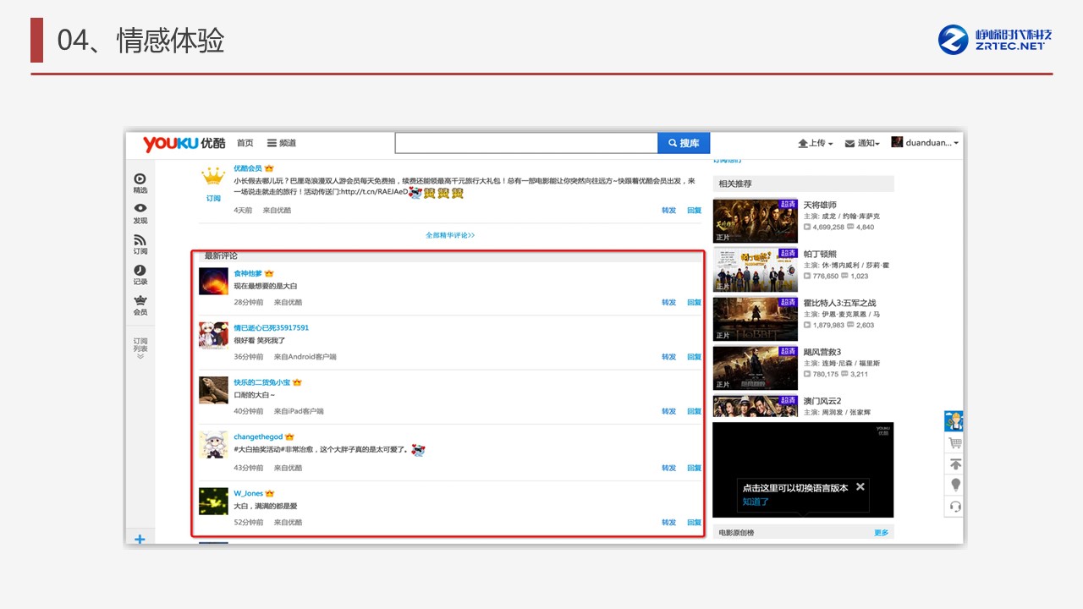Click the blue plus icon at sidebar bottom
The width and height of the screenshot is (1083, 609).
pyautogui.click(x=140, y=540)
